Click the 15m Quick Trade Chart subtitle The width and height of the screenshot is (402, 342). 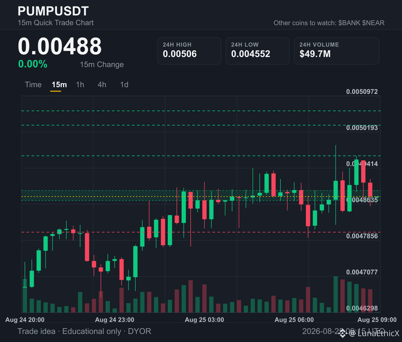point(56,23)
